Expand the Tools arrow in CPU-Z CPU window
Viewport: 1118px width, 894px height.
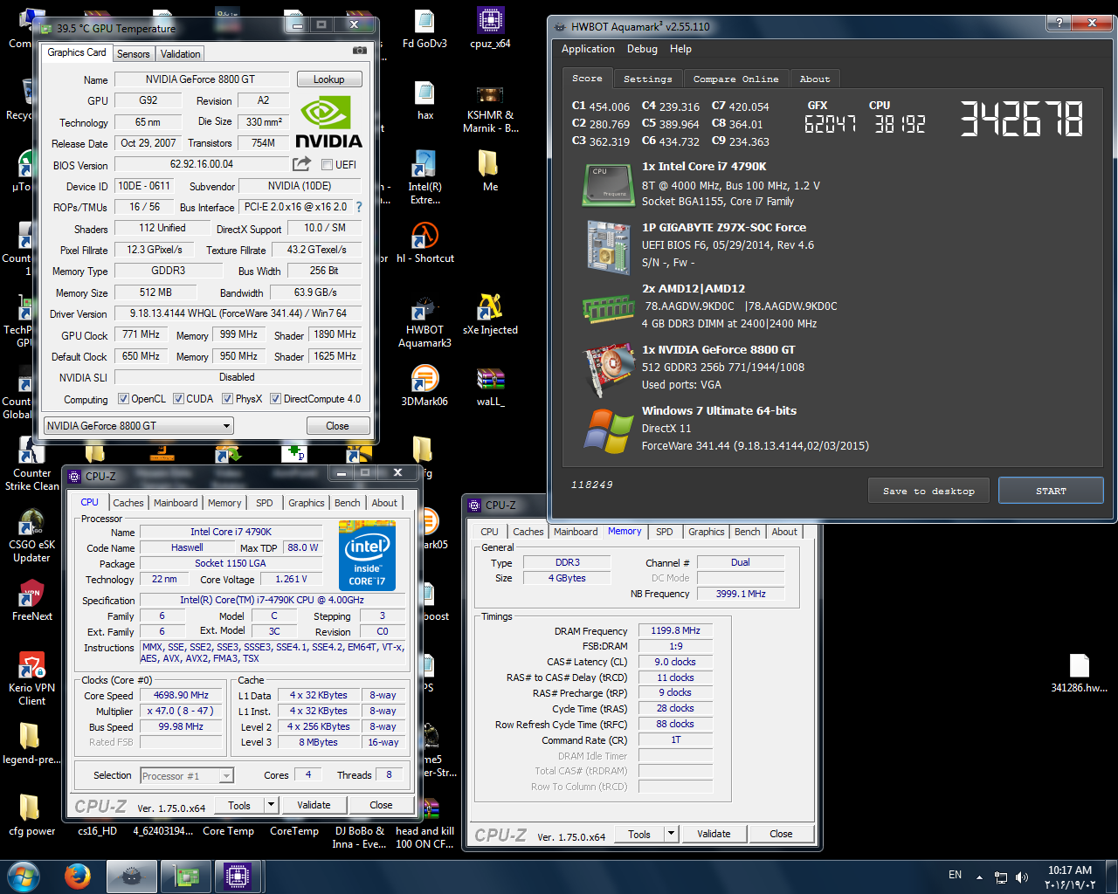pos(271,805)
